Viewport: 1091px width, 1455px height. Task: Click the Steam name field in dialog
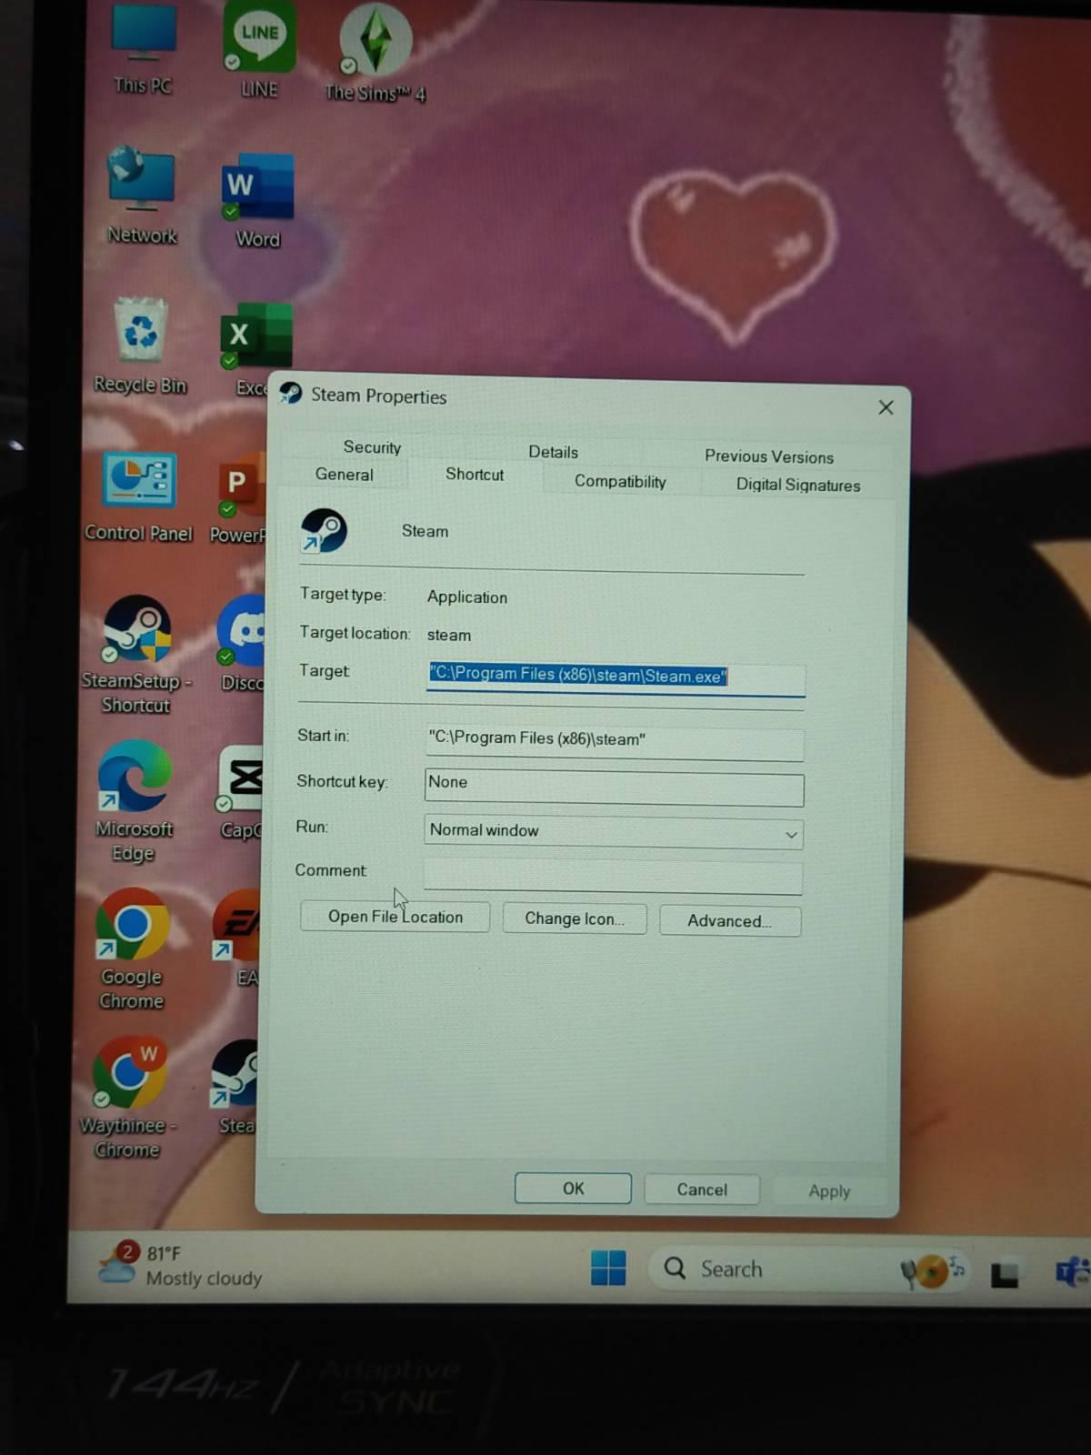pos(425,531)
